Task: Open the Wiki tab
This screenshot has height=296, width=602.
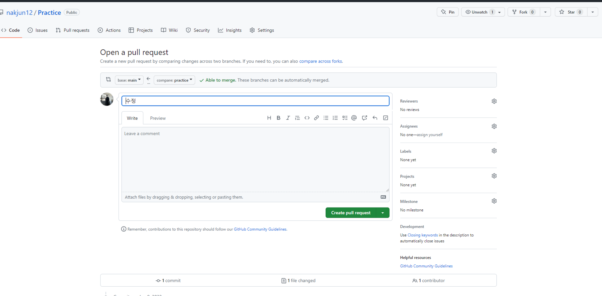Action: point(169,30)
